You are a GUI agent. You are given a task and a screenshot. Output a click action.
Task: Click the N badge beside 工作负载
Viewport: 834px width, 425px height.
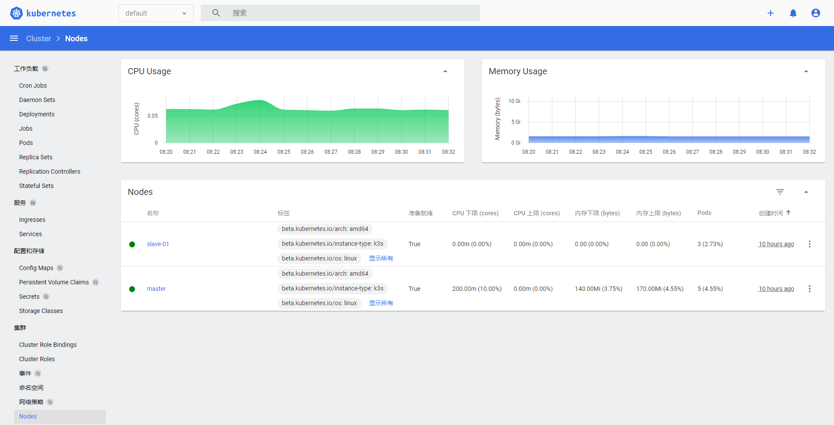click(45, 69)
